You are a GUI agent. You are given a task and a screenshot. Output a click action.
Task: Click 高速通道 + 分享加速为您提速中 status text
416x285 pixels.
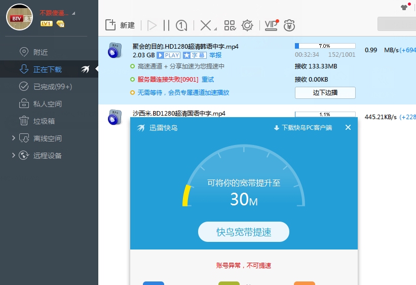181,66
